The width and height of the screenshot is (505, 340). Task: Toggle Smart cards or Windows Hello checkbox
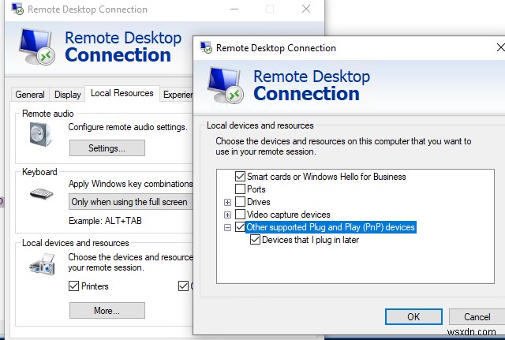[241, 177]
